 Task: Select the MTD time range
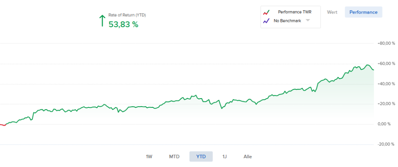174,157
